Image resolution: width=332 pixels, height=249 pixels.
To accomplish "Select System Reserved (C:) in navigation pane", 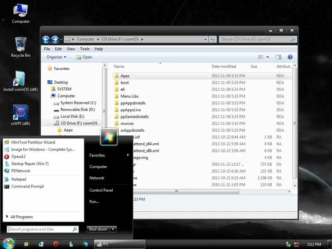I will [x=75, y=103].
